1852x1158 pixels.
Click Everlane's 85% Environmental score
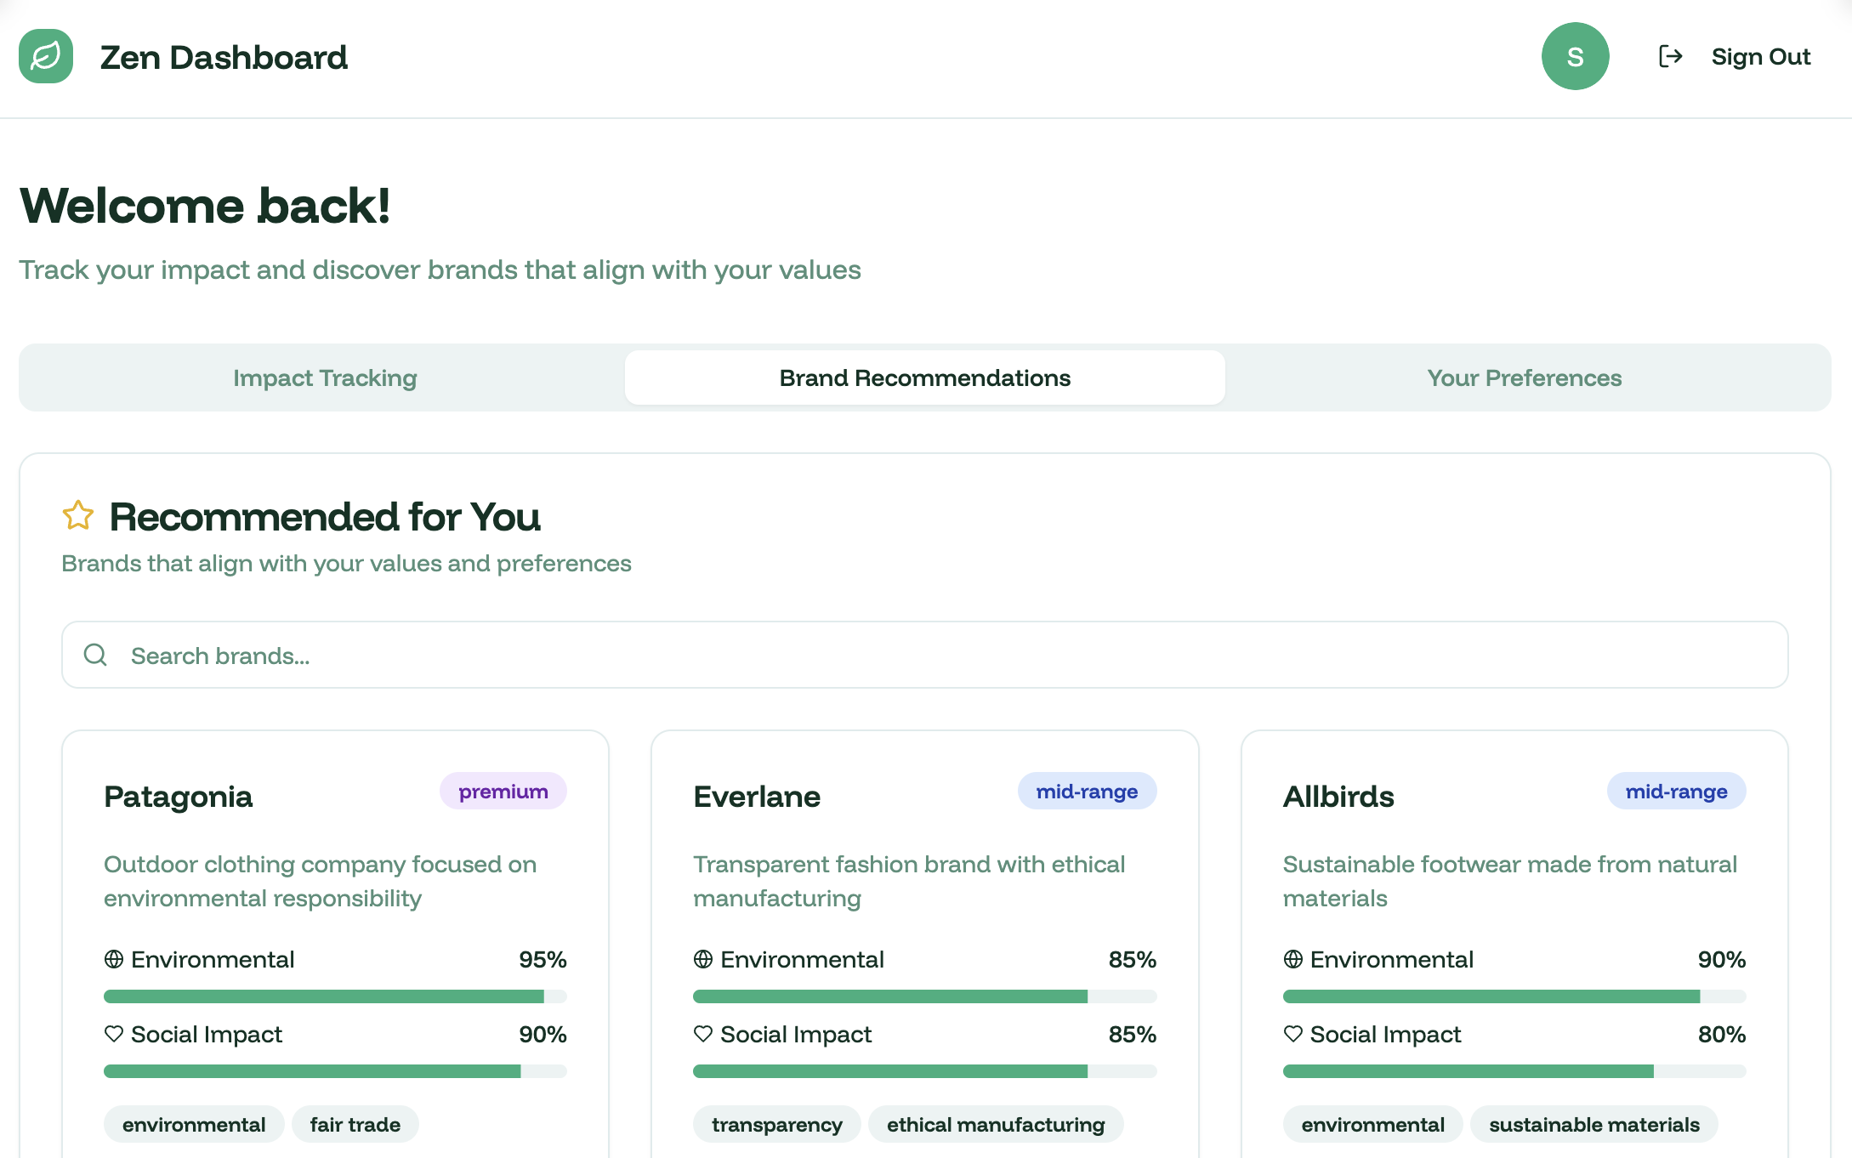(1132, 959)
